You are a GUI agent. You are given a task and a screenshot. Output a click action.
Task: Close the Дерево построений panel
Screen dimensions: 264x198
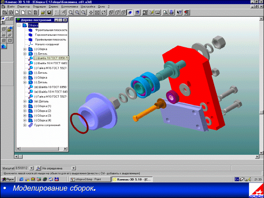[65, 20]
